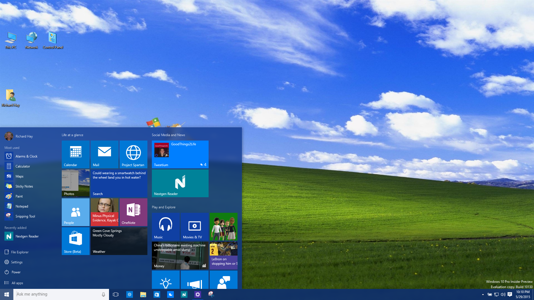Expand All apps list

(17, 283)
